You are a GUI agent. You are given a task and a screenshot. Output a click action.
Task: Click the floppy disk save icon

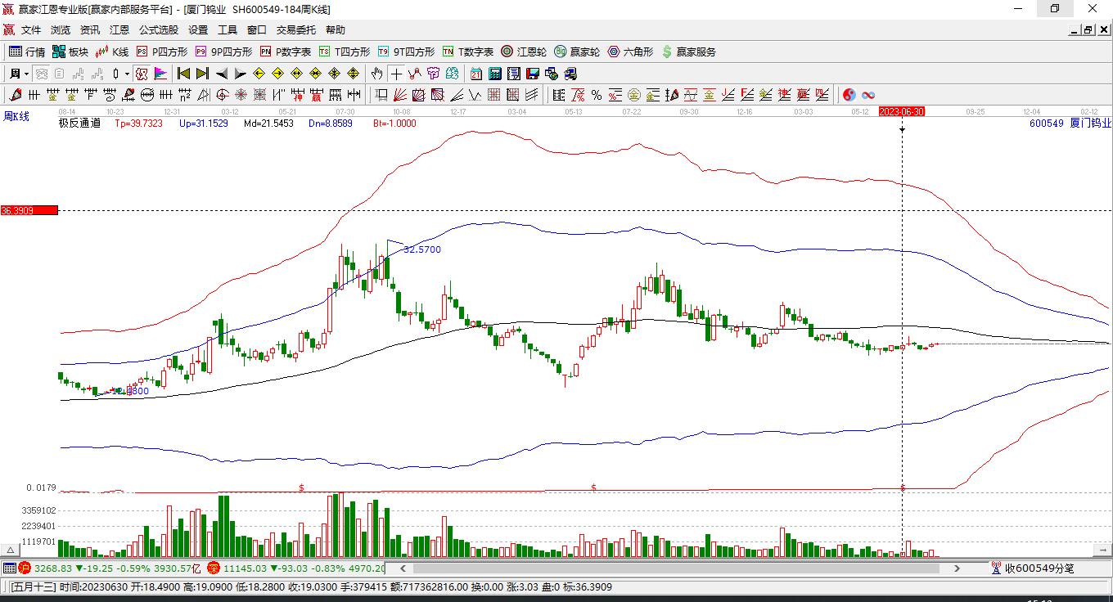pyautogui.click(x=533, y=74)
